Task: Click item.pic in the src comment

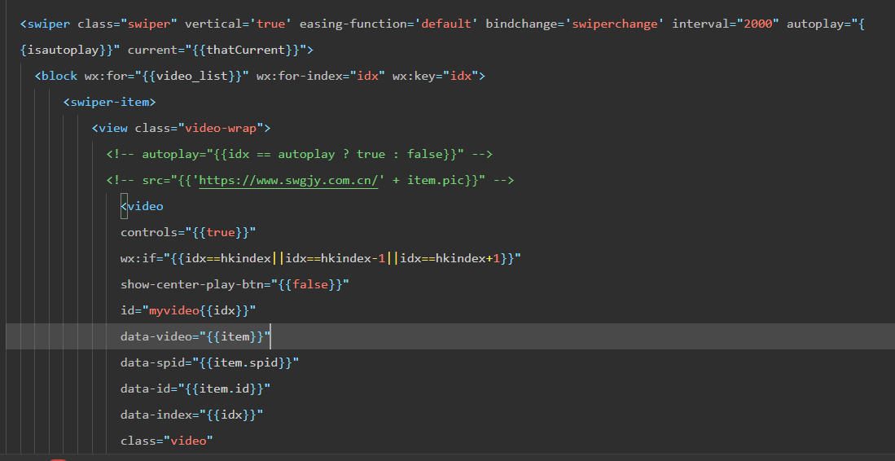Action: [437, 180]
